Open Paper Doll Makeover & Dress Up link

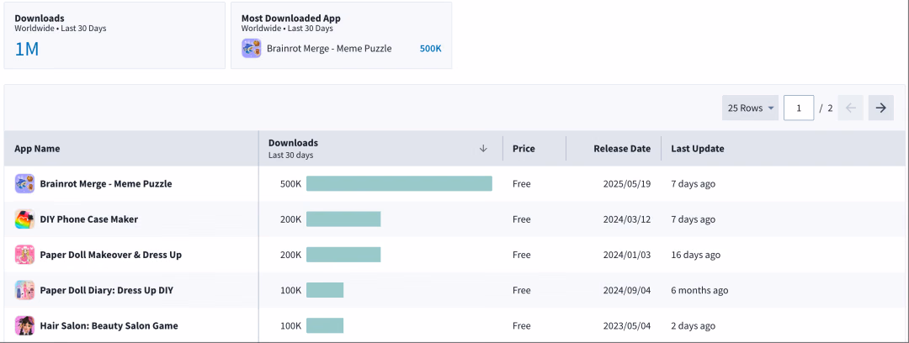coord(111,255)
